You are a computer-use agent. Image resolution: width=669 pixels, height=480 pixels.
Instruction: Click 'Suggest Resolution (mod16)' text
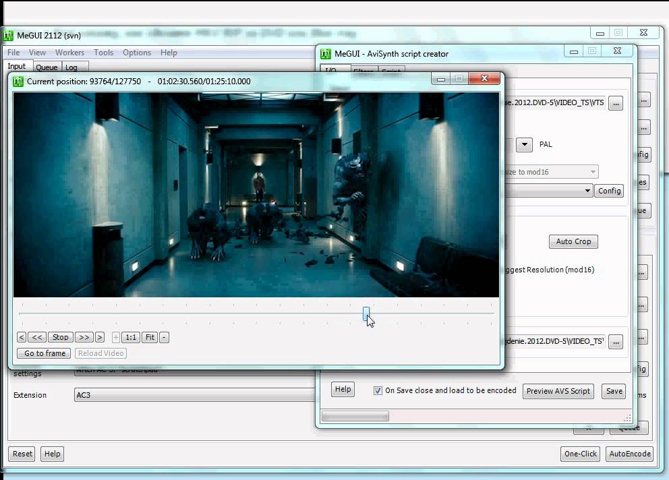550,270
